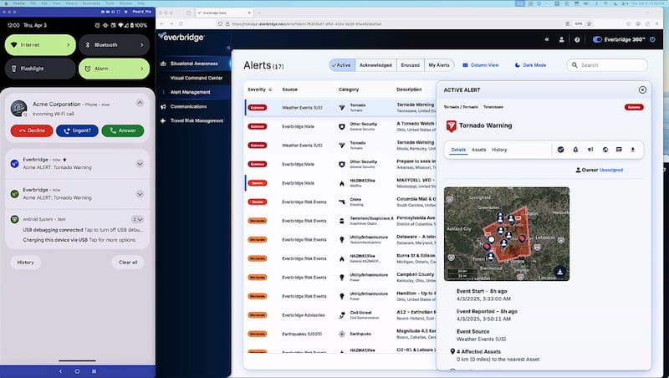The width and height of the screenshot is (669, 378).
Task: Select the Acknowledged filter tab
Action: tap(375, 65)
